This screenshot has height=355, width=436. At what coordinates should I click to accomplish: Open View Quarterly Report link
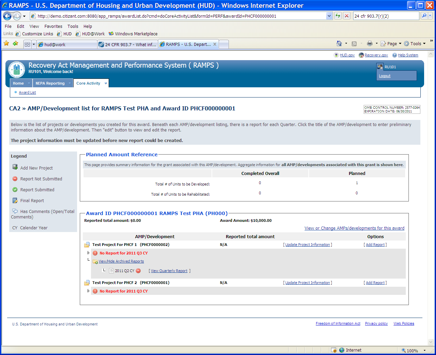coord(169,271)
